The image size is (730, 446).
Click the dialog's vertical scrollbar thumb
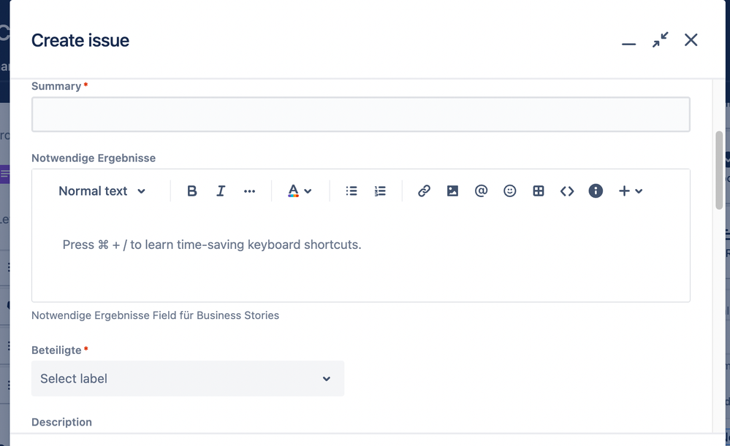pyautogui.click(x=719, y=170)
